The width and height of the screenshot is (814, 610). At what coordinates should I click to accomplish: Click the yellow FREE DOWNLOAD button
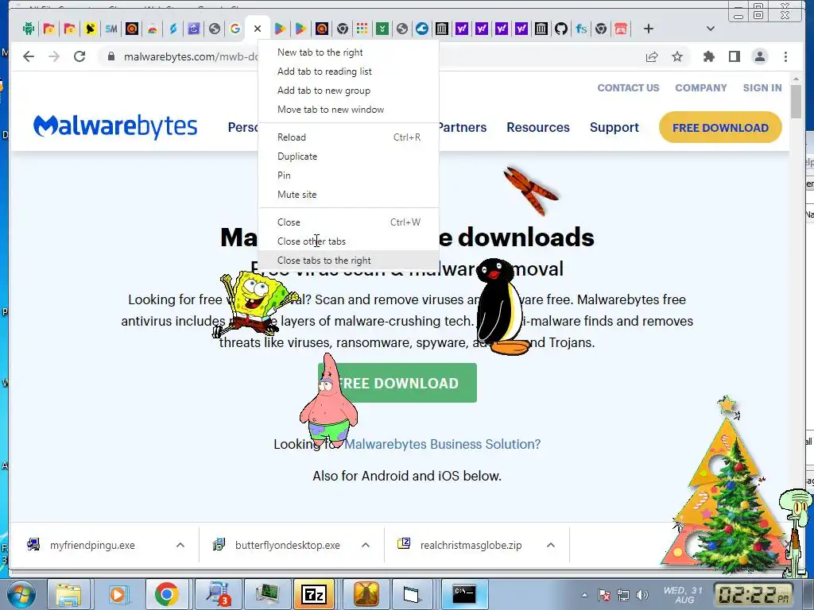coord(720,128)
